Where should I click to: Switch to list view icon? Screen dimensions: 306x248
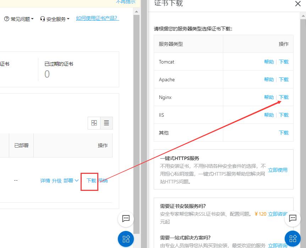(x=106, y=123)
